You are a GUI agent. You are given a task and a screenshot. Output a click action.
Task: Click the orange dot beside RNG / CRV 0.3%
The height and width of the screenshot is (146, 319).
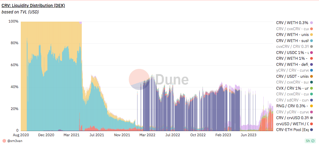pyautogui.click(x=311, y=106)
